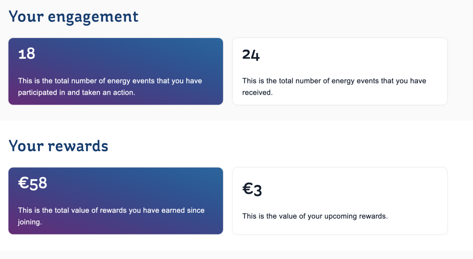Click the number 24
473x259 pixels.
pos(251,55)
